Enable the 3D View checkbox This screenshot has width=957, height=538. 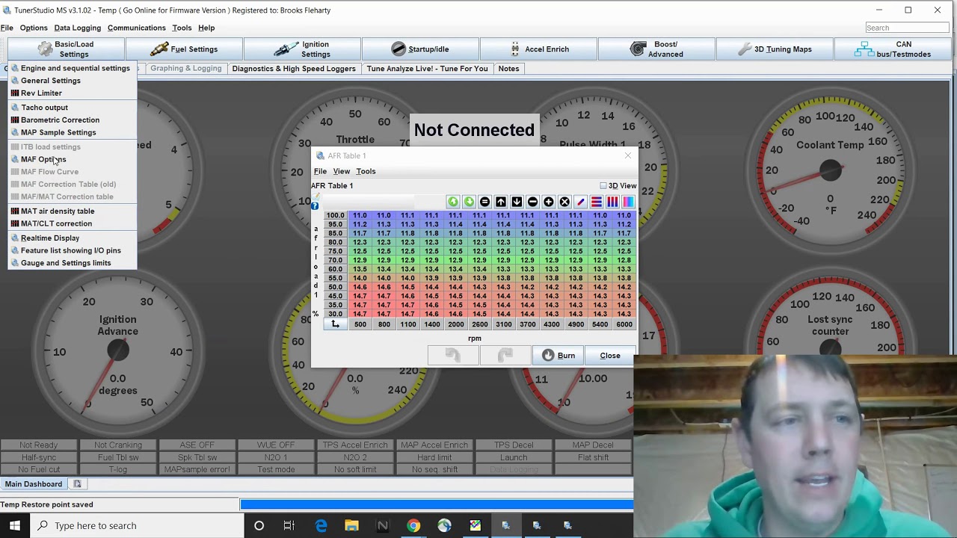(x=603, y=186)
